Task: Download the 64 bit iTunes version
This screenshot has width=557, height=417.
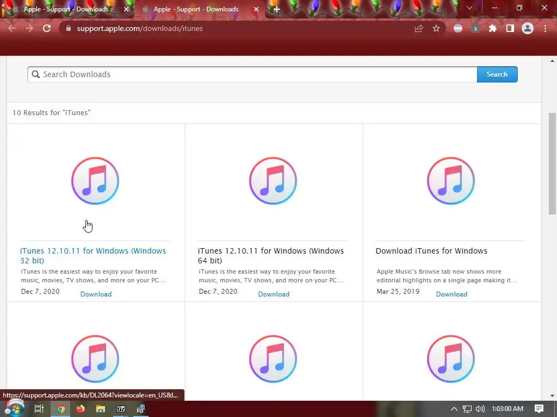Action: point(274,294)
